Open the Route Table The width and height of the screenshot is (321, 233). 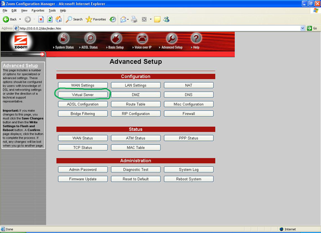coord(136,104)
